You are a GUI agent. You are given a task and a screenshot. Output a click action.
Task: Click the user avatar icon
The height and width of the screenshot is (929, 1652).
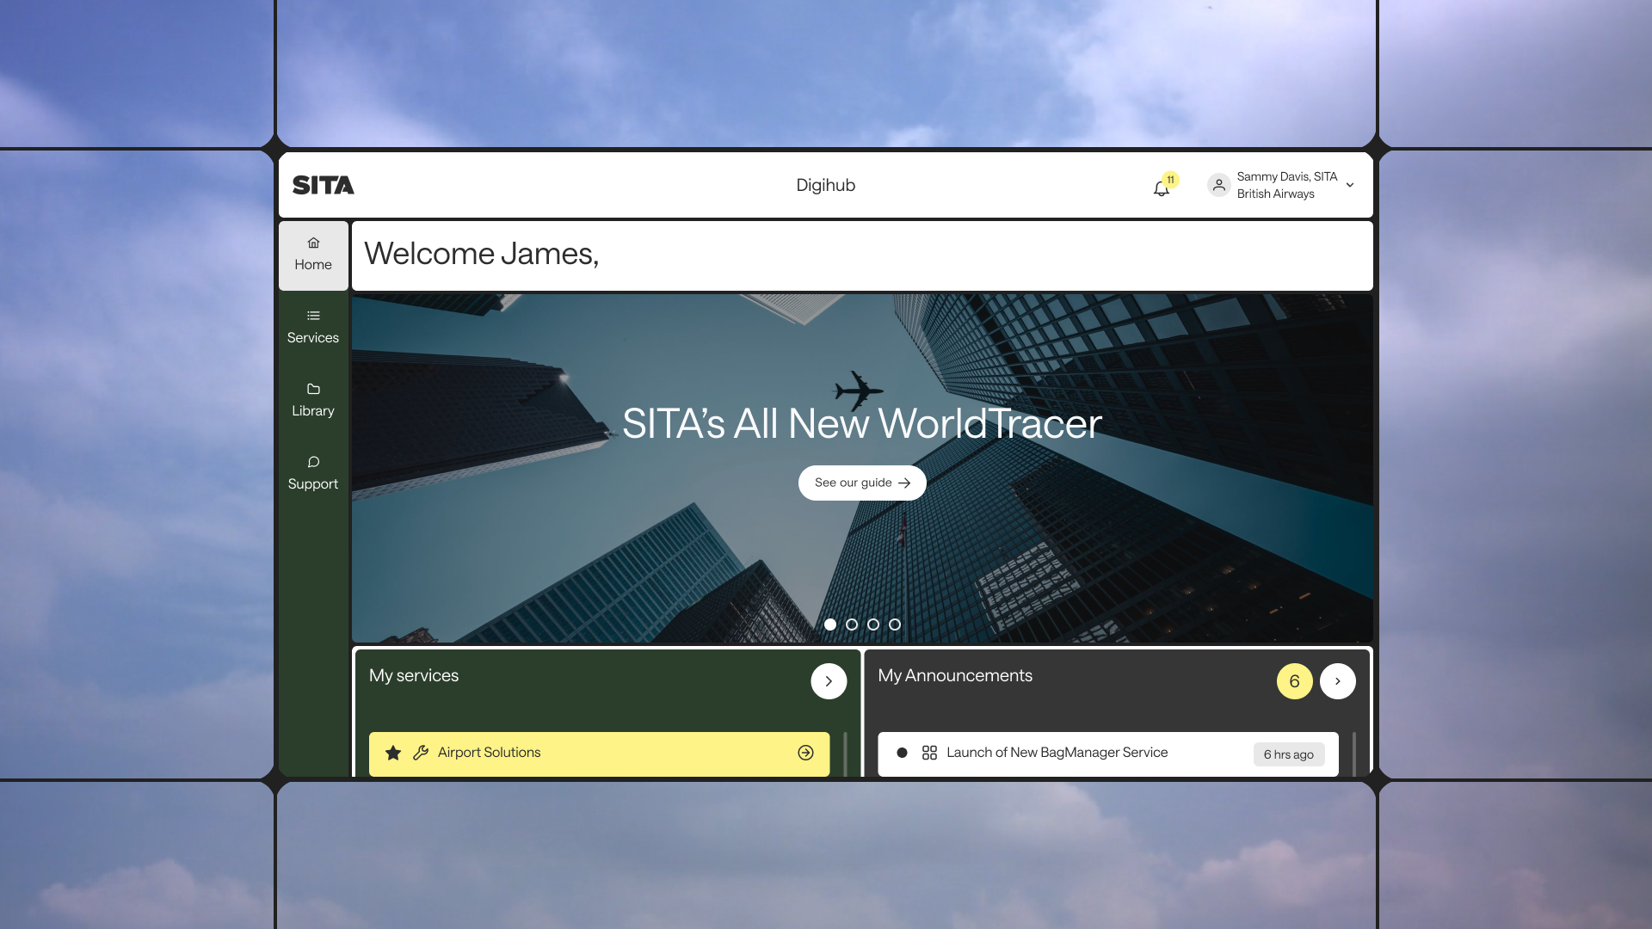point(1218,185)
